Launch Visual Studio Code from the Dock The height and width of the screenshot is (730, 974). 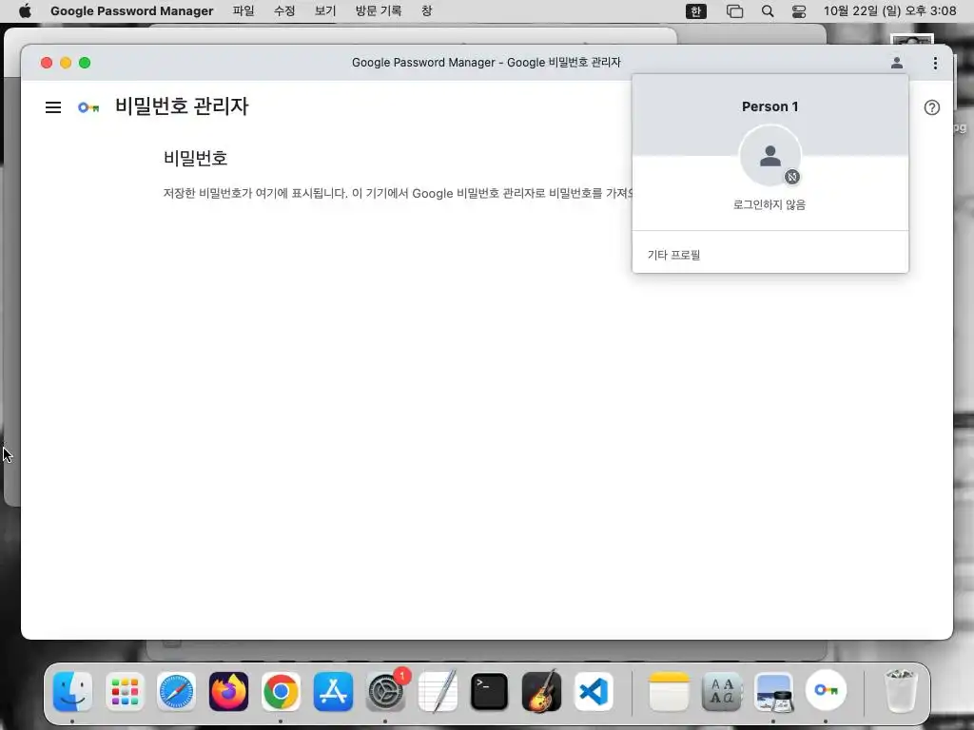(x=594, y=692)
